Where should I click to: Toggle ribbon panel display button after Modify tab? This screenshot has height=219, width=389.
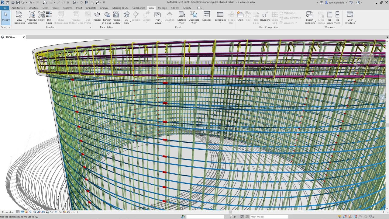click(x=199, y=8)
